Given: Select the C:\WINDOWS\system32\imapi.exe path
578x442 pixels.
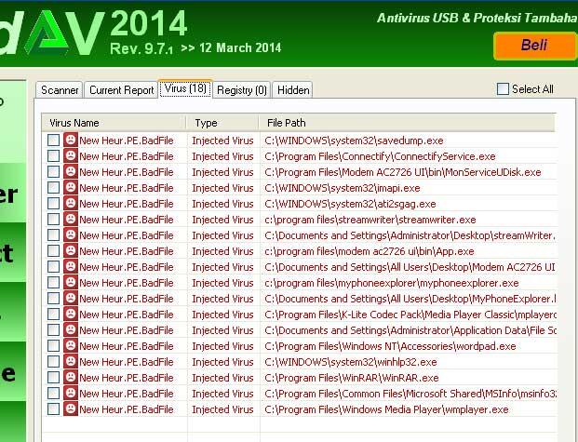Looking at the screenshot, I should (x=343, y=188).
